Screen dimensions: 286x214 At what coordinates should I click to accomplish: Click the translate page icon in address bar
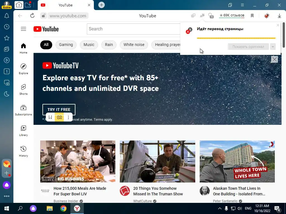pyautogui.click(x=202, y=16)
